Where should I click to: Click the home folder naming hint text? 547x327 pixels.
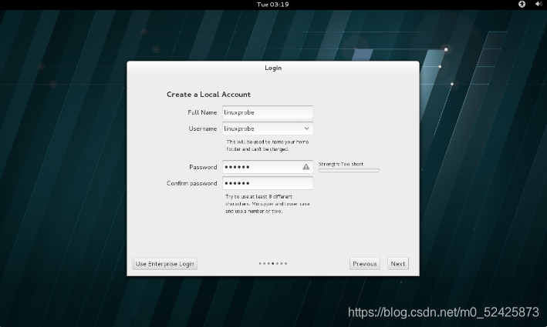point(268,145)
